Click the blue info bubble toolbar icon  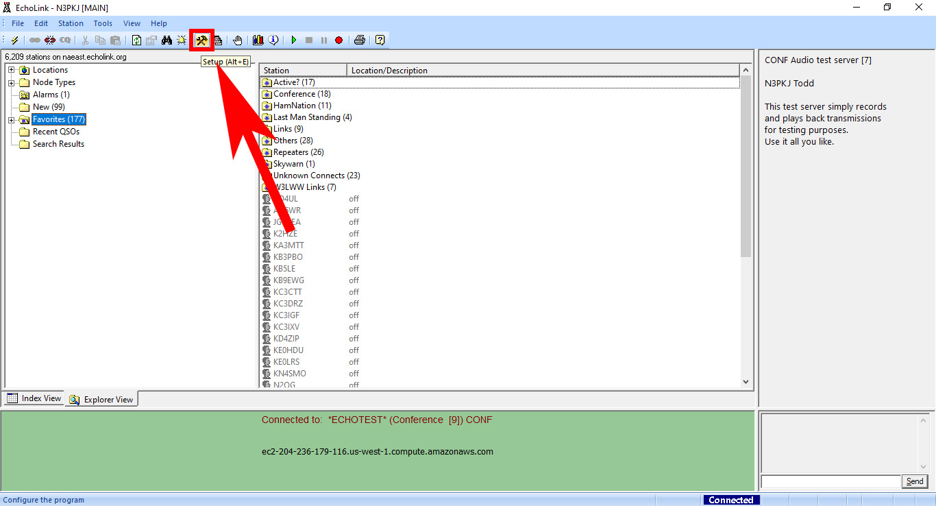click(273, 40)
